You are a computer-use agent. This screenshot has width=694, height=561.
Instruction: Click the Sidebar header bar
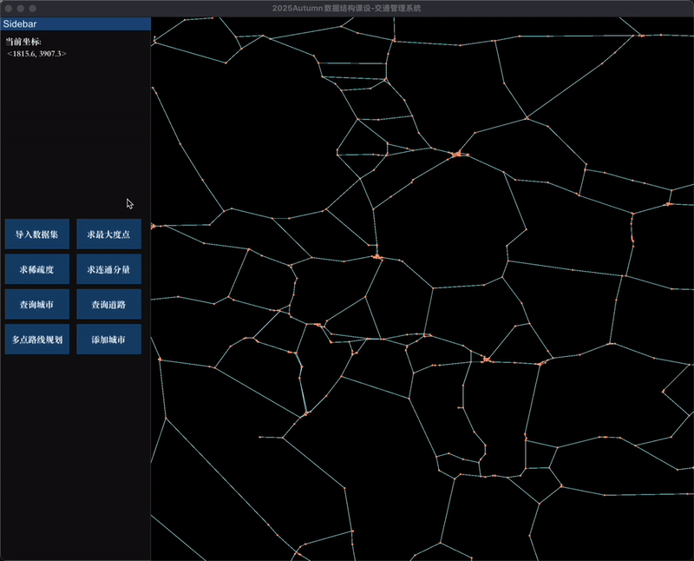pyautogui.click(x=75, y=24)
